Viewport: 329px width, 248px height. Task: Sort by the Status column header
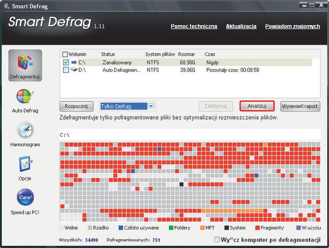point(108,54)
